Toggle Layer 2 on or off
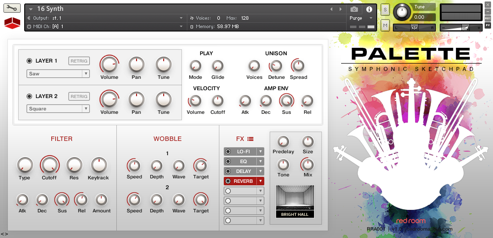This screenshot has height=238, width=493. click(30, 96)
